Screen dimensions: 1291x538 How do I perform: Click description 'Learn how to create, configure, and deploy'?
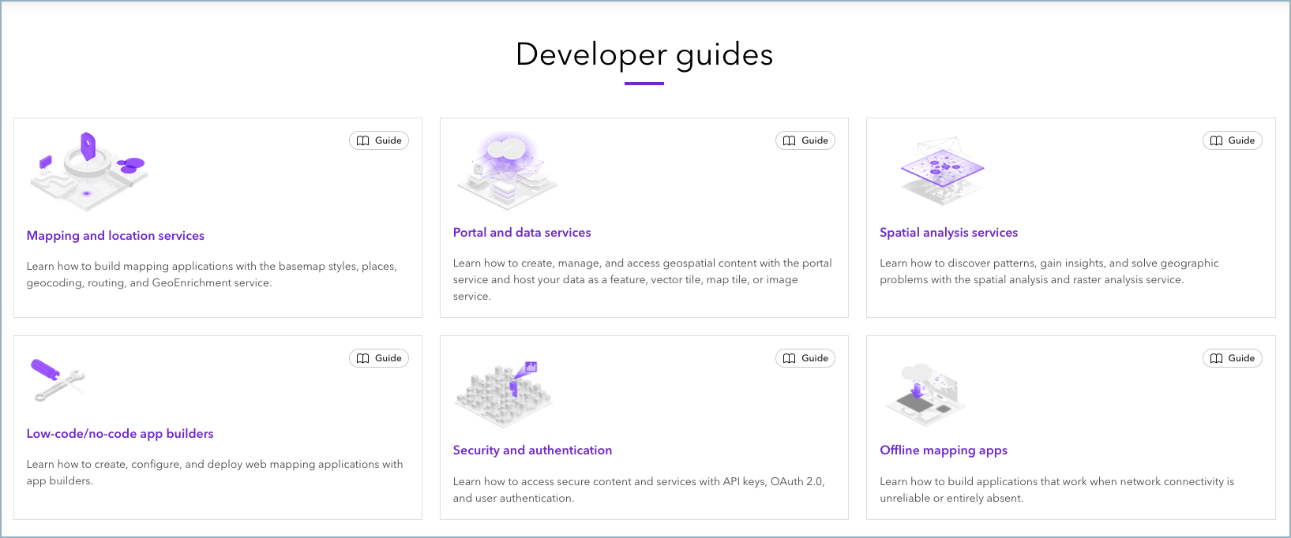click(215, 473)
